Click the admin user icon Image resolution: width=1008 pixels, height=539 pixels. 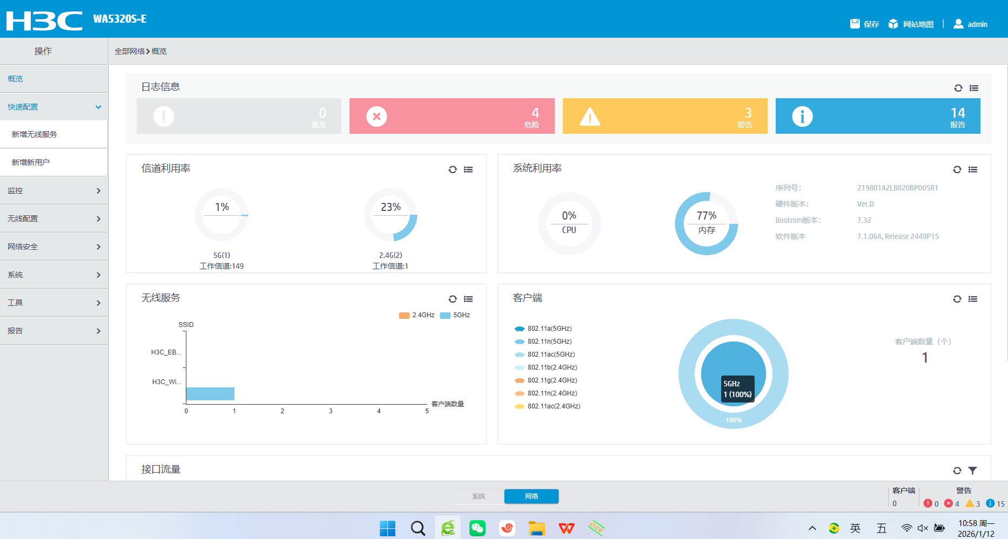[958, 24]
